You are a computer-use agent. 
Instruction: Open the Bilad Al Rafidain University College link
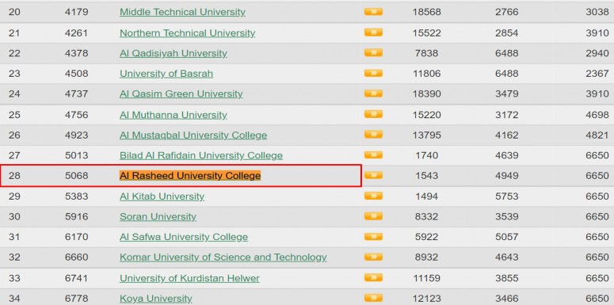201,155
